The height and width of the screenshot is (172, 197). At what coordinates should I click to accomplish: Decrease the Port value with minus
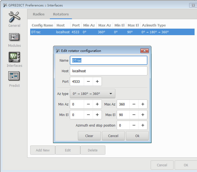pyautogui.click(x=88, y=81)
